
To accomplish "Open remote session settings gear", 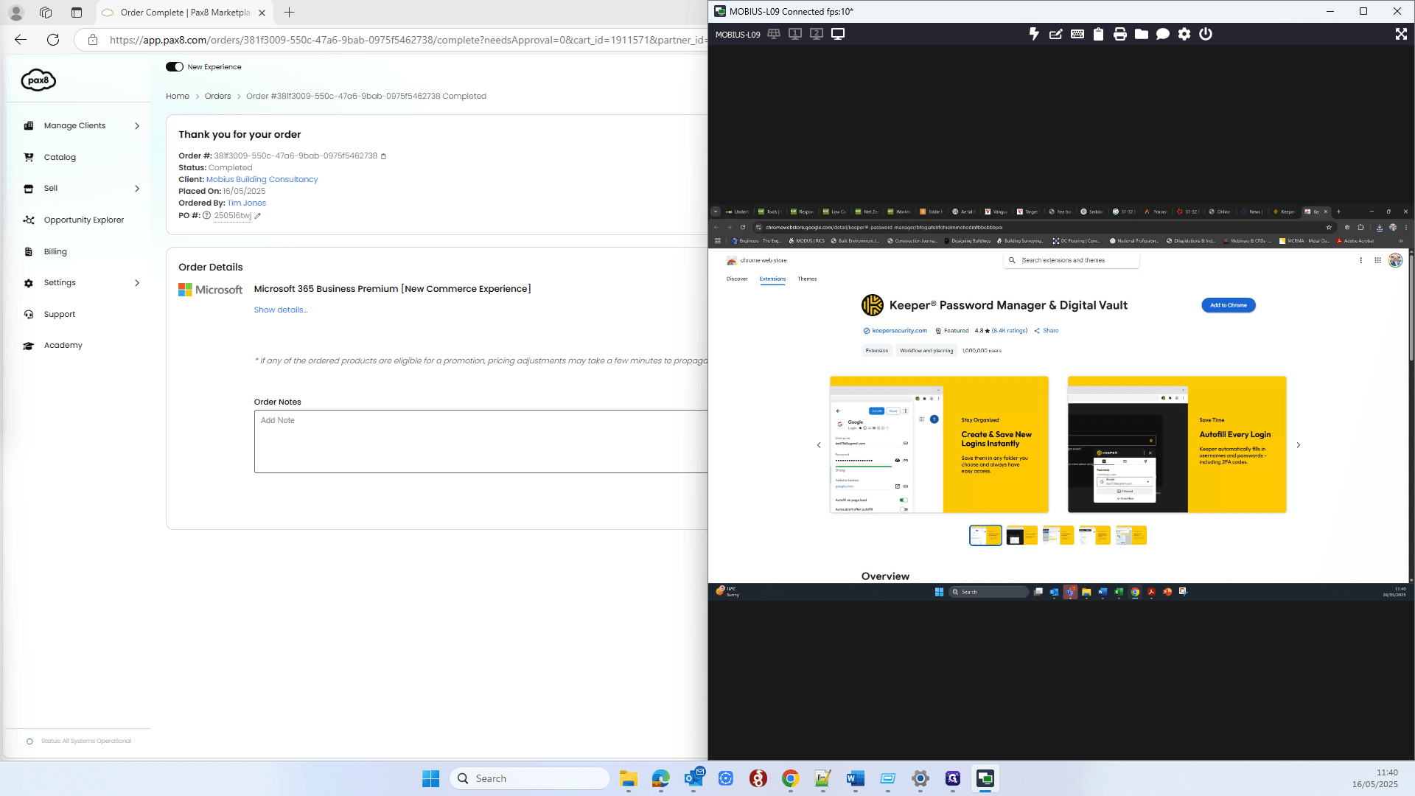I will (x=1184, y=34).
